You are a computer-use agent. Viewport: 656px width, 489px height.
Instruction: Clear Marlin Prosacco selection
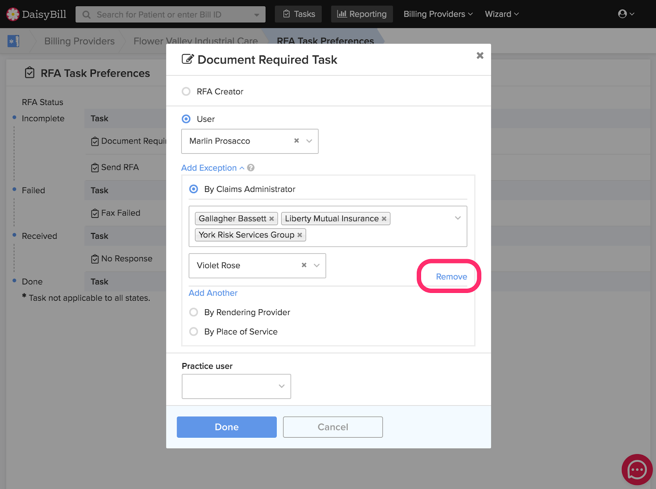point(296,141)
